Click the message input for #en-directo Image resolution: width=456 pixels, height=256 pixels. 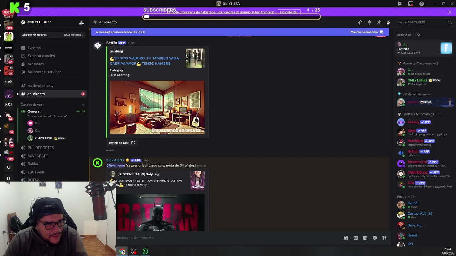[x=228, y=238]
